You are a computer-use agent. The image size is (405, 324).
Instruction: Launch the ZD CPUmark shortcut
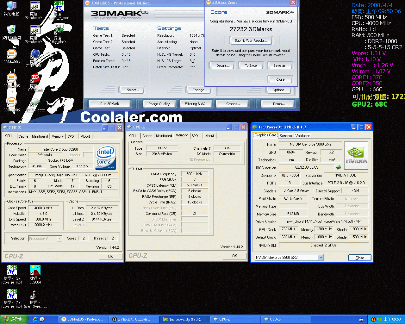[x=35, y=82]
